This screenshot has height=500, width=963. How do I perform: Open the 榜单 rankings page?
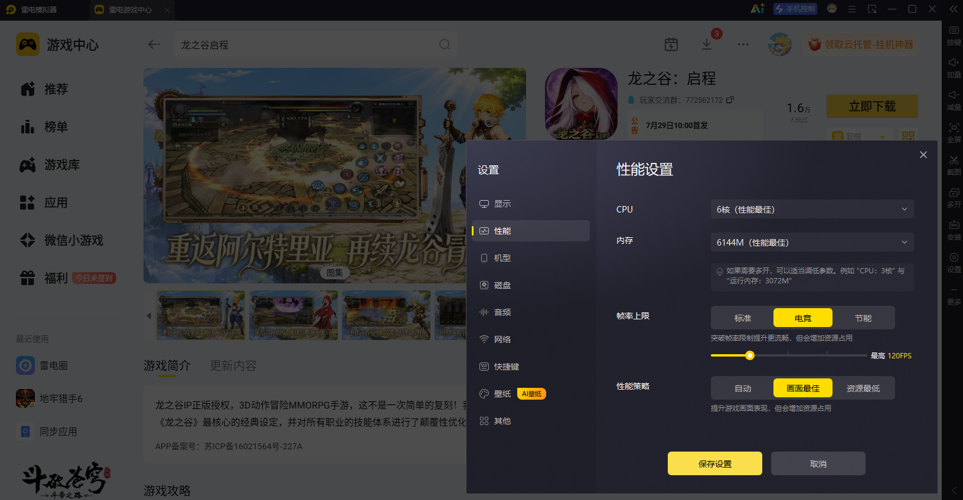coord(44,127)
